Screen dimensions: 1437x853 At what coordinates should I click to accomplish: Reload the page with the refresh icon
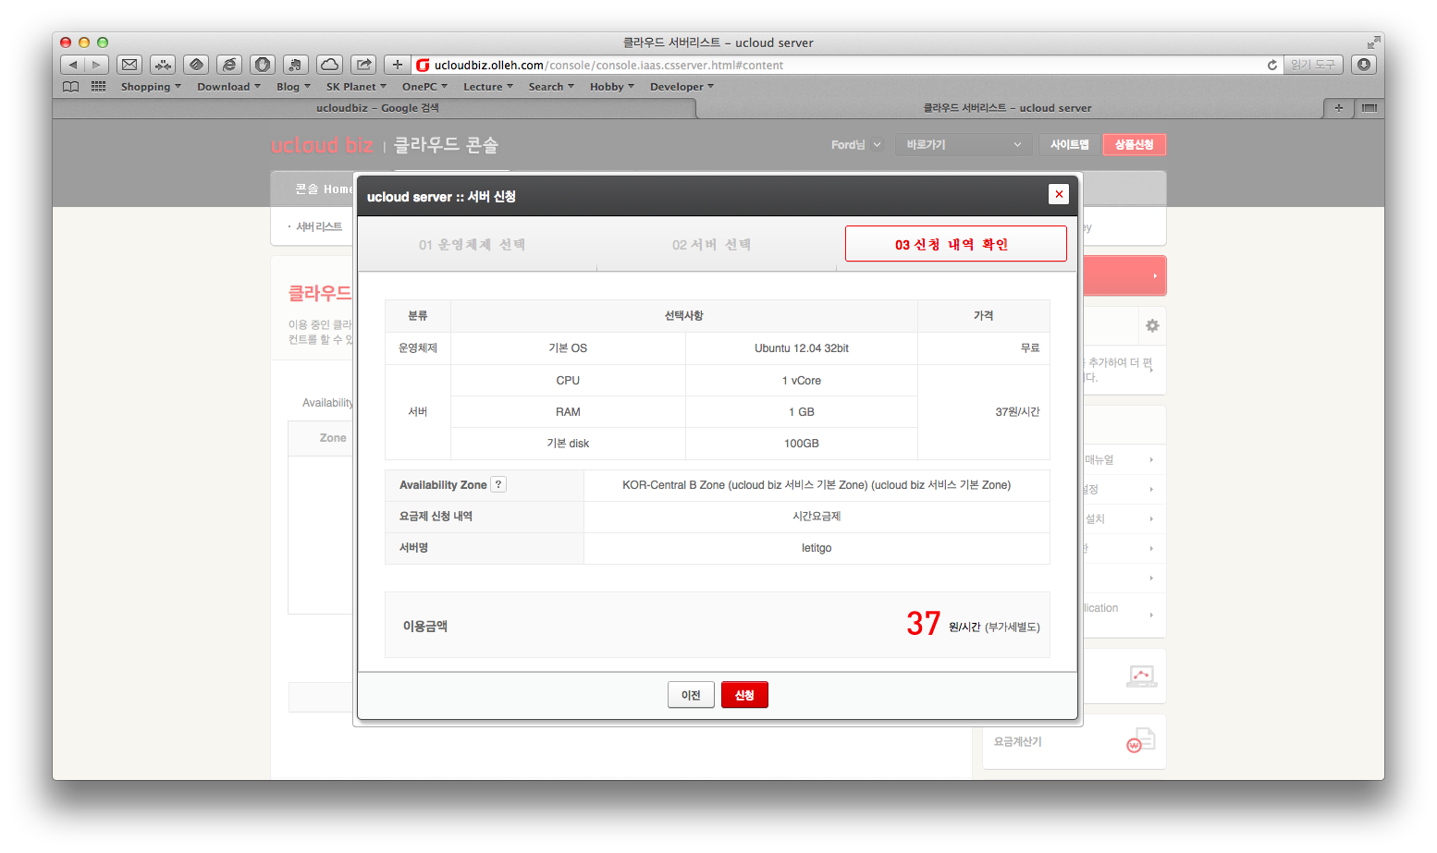(x=1272, y=65)
